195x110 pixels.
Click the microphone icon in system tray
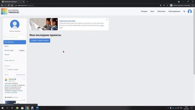171,108
